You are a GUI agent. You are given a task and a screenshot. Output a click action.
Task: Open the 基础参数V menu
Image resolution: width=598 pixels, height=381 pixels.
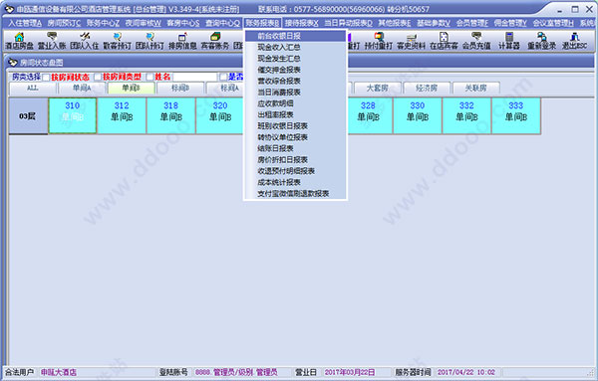coord(434,23)
